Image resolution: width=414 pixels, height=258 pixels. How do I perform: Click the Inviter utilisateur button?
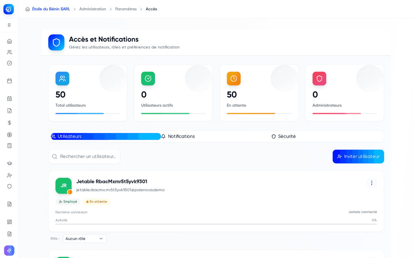click(358, 157)
